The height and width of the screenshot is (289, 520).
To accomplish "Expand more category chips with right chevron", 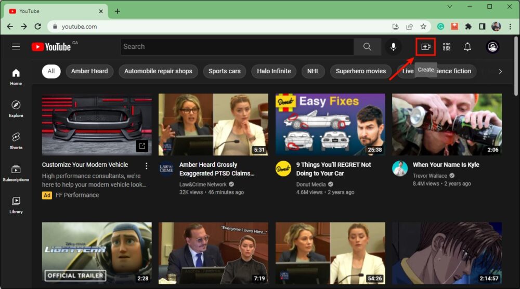I will coord(500,71).
